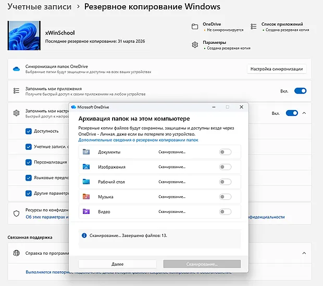Enable backup toggle for Музыка
The width and height of the screenshot is (323, 286).
click(225, 197)
